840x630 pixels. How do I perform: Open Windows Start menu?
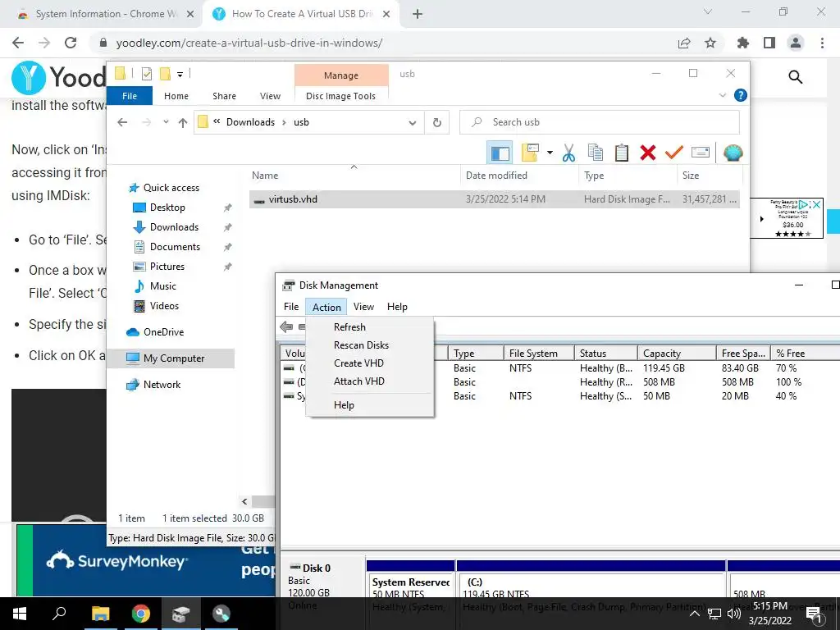point(20,614)
